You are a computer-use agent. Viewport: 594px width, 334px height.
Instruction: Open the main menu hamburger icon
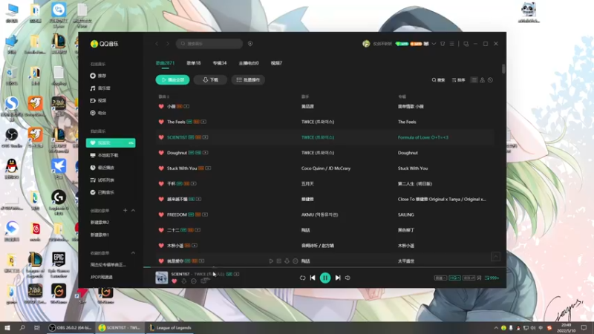coord(451,44)
